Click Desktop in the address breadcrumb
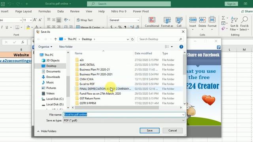Screen dimensions: 253x142 click(x=87, y=39)
